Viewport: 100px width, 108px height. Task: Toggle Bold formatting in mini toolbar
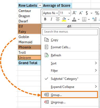coord(45,19)
